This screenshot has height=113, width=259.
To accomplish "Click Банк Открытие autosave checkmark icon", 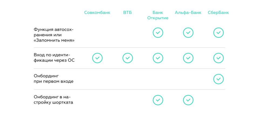I will 158,33.
